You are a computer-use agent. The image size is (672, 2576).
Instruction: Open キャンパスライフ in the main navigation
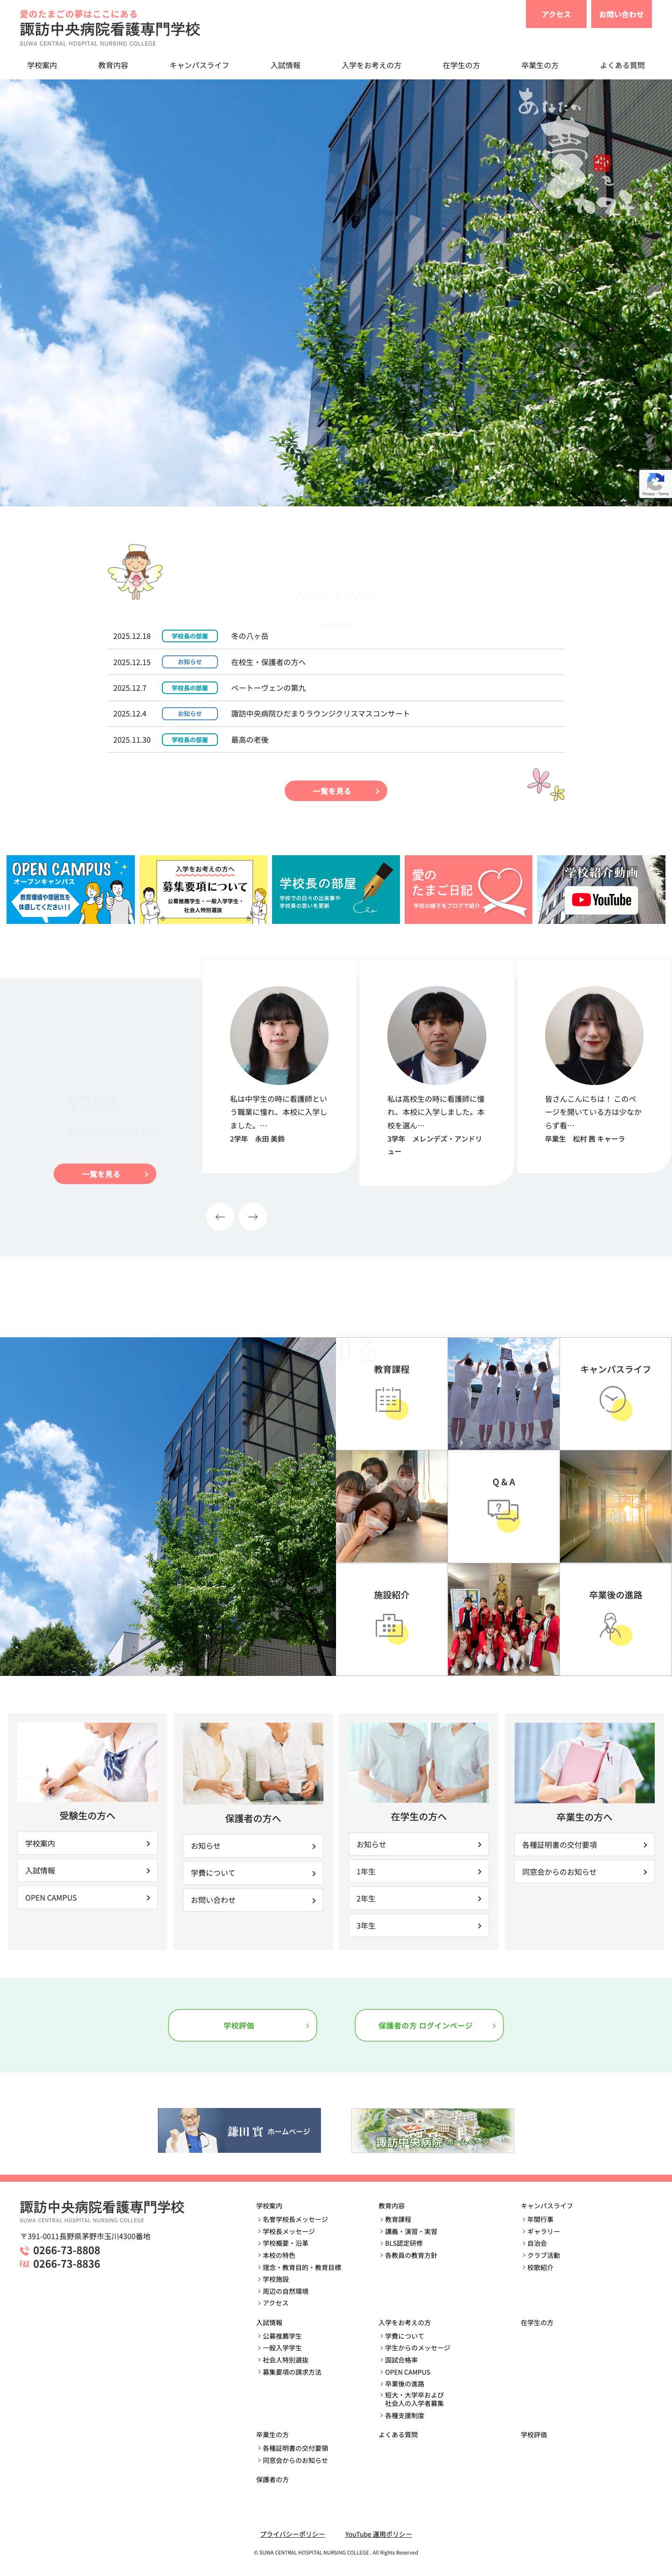199,65
